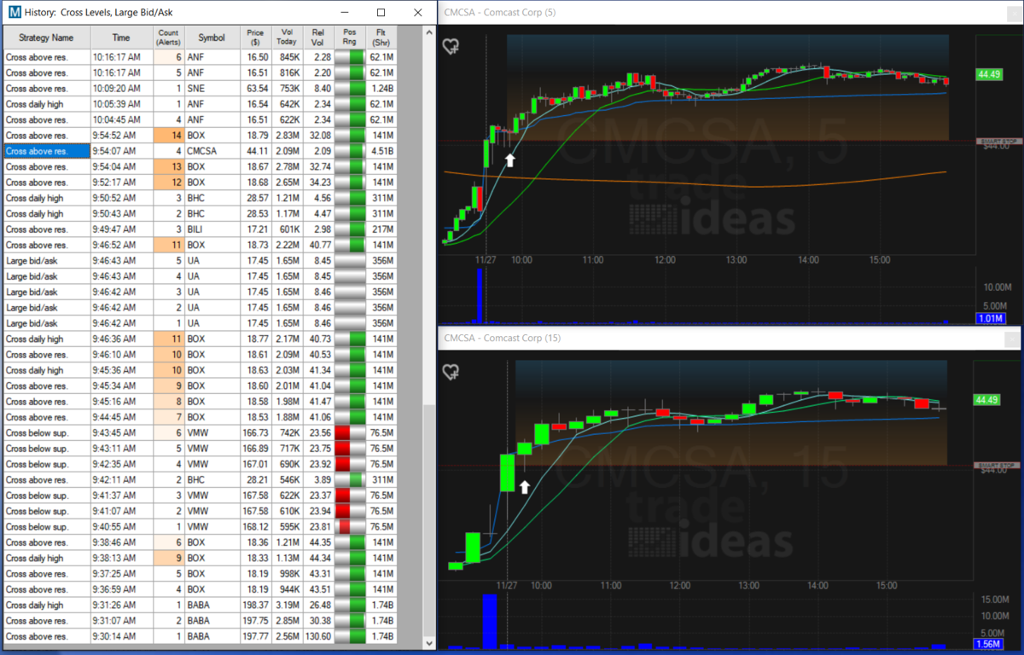Sort by Pos Rng column header
This screenshot has height=655, width=1024.
click(x=349, y=38)
